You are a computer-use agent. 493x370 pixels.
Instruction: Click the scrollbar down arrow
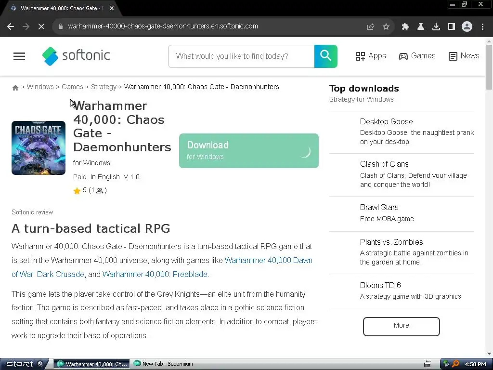pyautogui.click(x=489, y=354)
